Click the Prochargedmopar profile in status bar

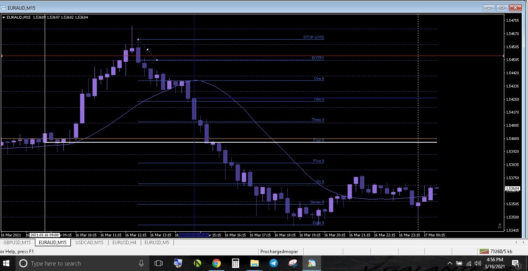point(279,252)
